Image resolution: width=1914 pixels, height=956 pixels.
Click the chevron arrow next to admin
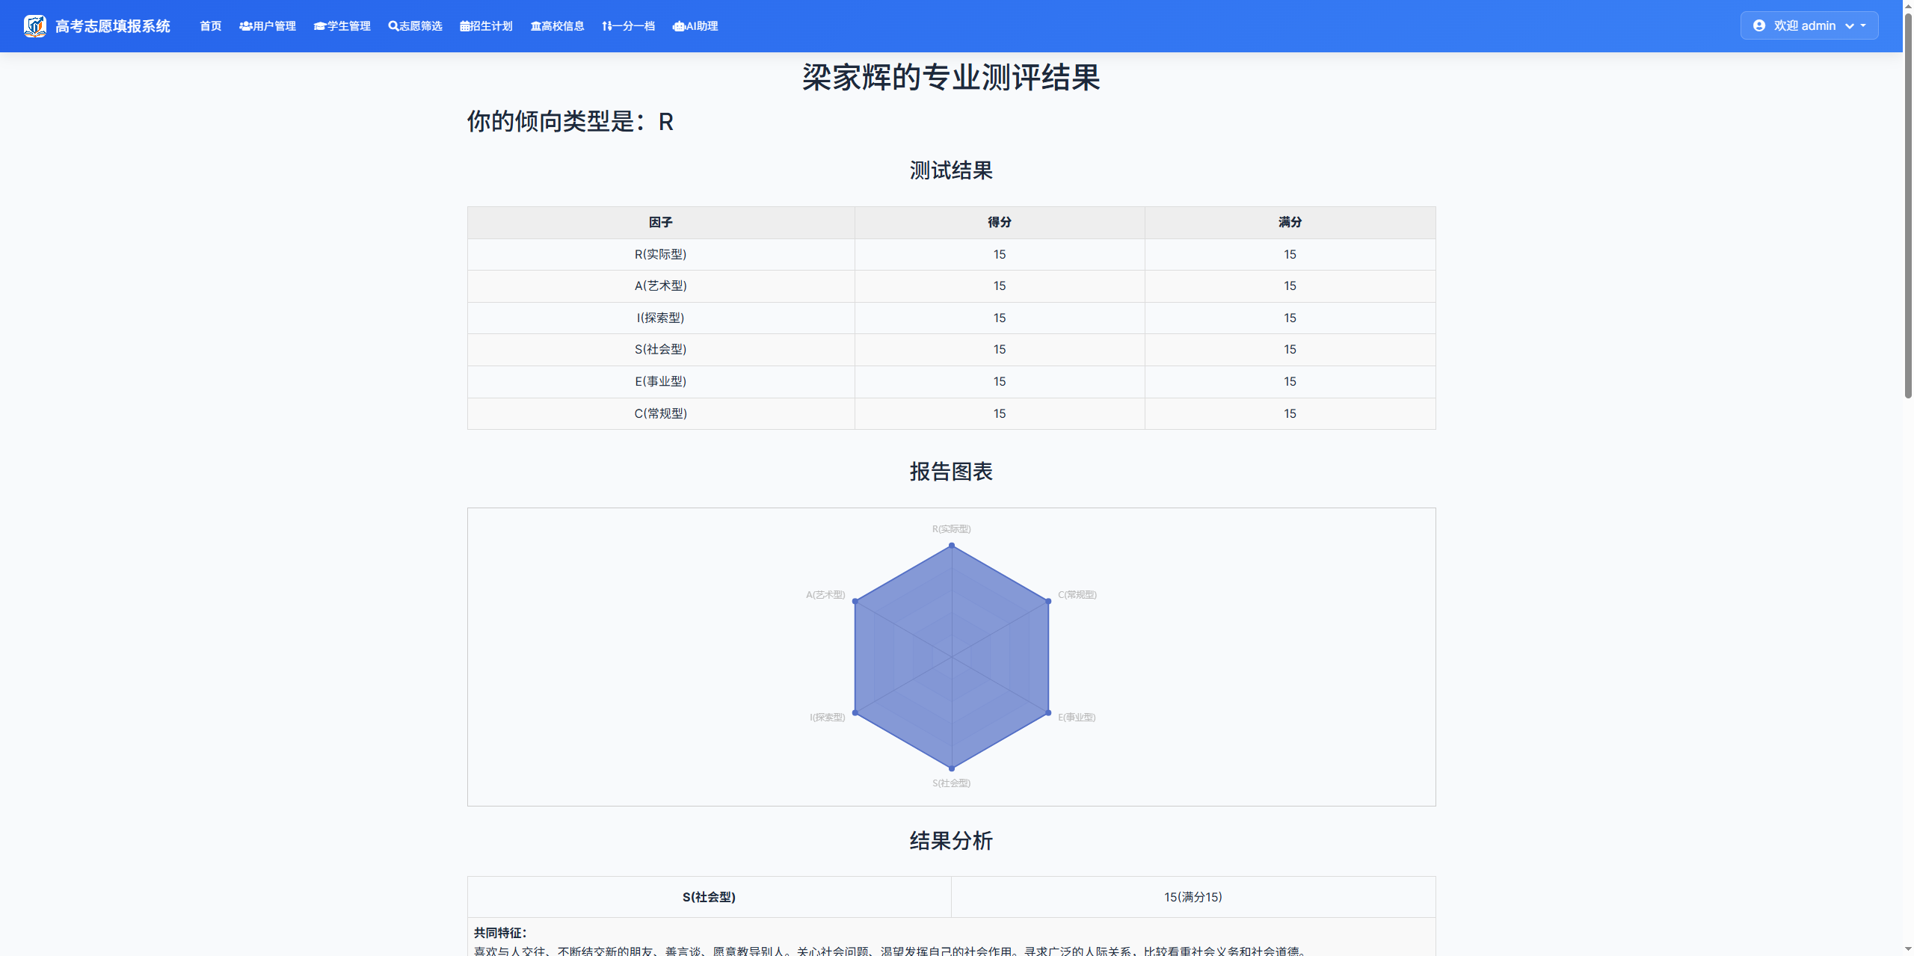[1850, 26]
